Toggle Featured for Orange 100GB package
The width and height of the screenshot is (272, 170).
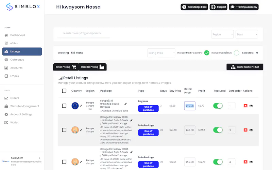click(x=218, y=162)
